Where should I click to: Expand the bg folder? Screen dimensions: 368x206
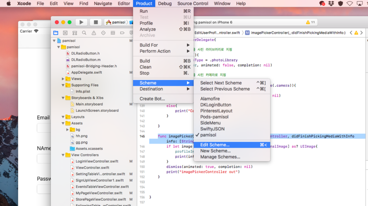[x=67, y=129]
